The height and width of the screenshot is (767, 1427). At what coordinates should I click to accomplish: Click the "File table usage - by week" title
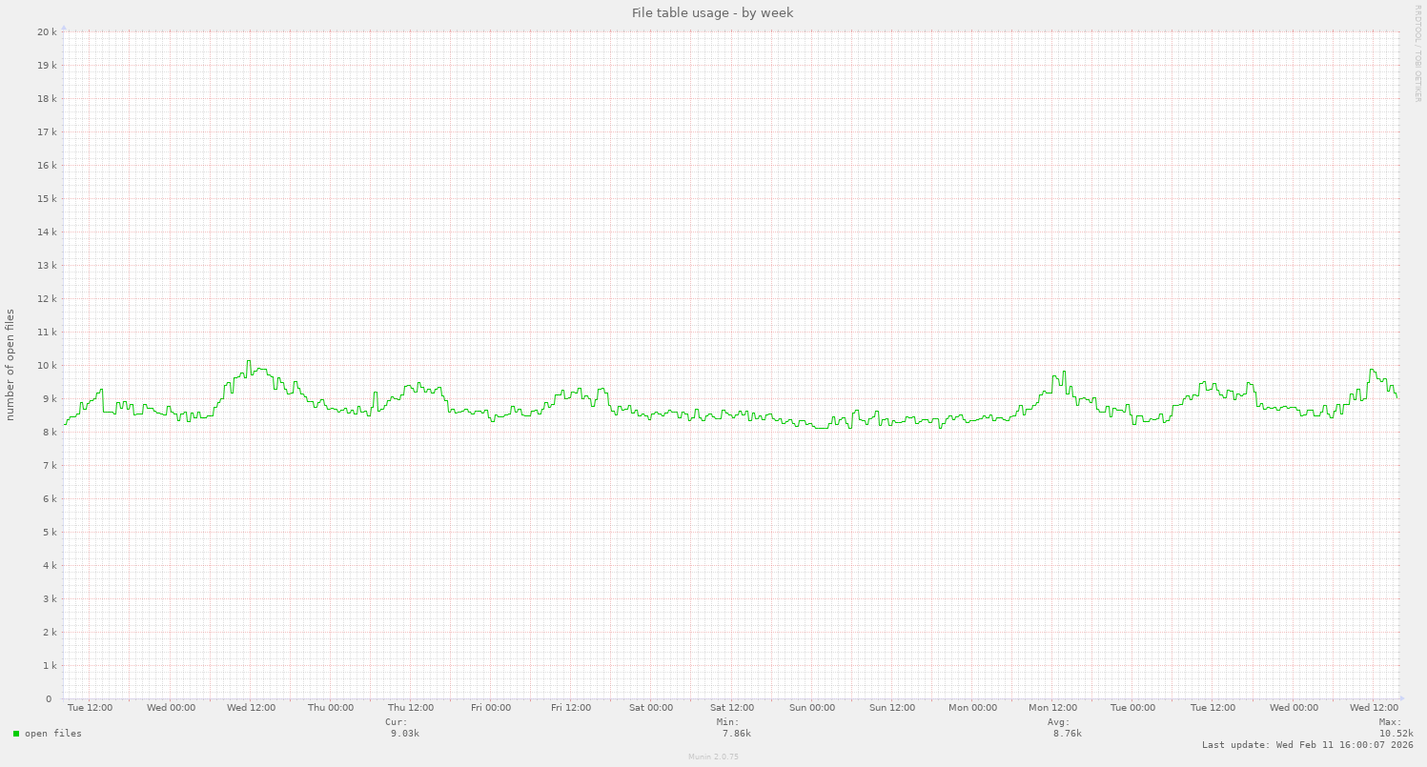[x=712, y=12]
